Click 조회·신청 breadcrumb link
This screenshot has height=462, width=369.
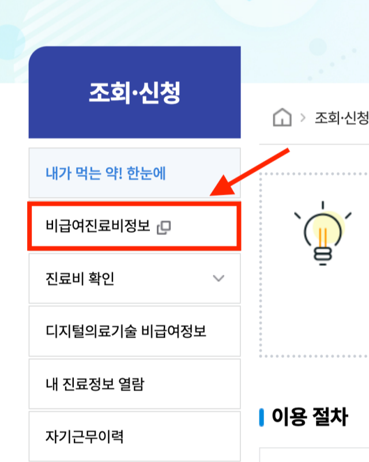tap(341, 118)
